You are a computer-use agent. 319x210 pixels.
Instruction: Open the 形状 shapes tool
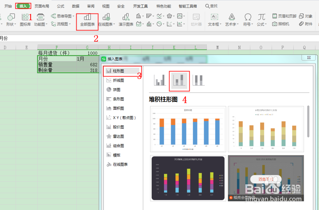11,20
